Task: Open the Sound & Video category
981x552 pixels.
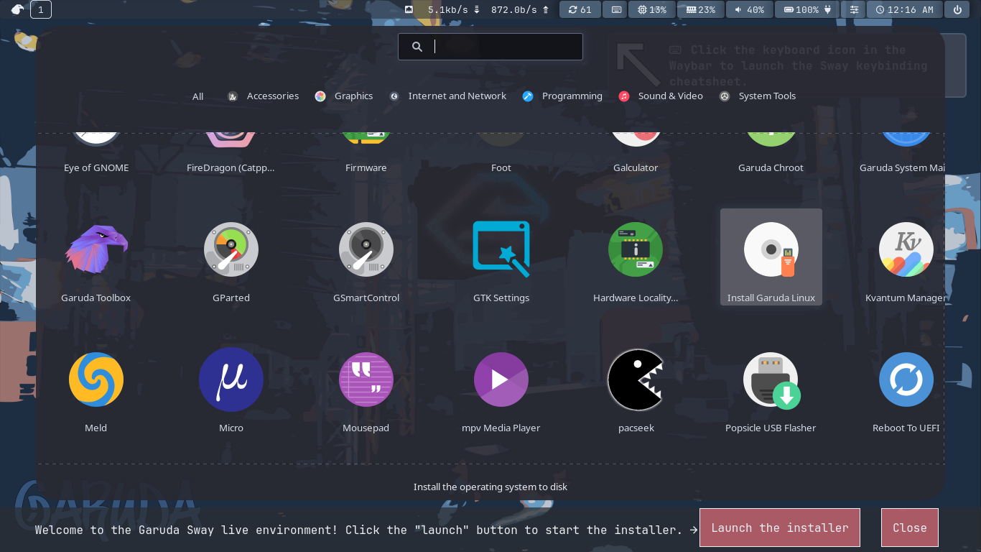Action: point(661,96)
